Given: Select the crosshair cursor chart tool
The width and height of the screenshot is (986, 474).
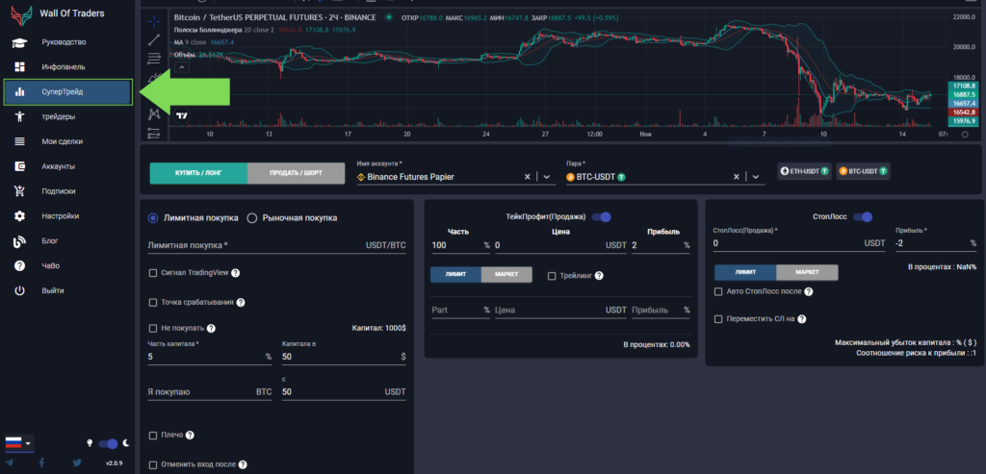Looking at the screenshot, I should [154, 21].
